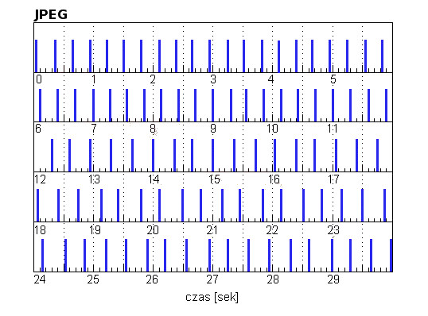Click the first blue bar in top row
Viewport: 428px width, 316px height.
pos(37,56)
